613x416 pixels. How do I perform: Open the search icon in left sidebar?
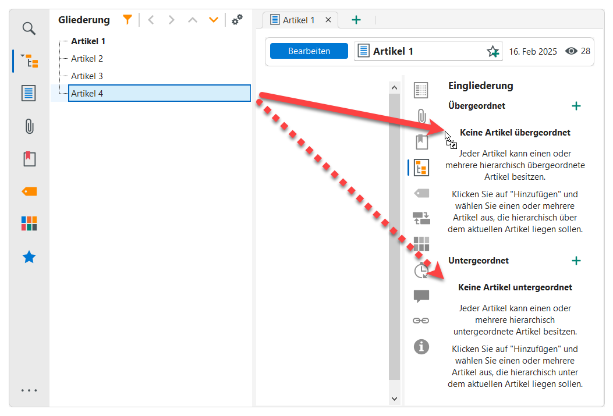[x=29, y=29]
